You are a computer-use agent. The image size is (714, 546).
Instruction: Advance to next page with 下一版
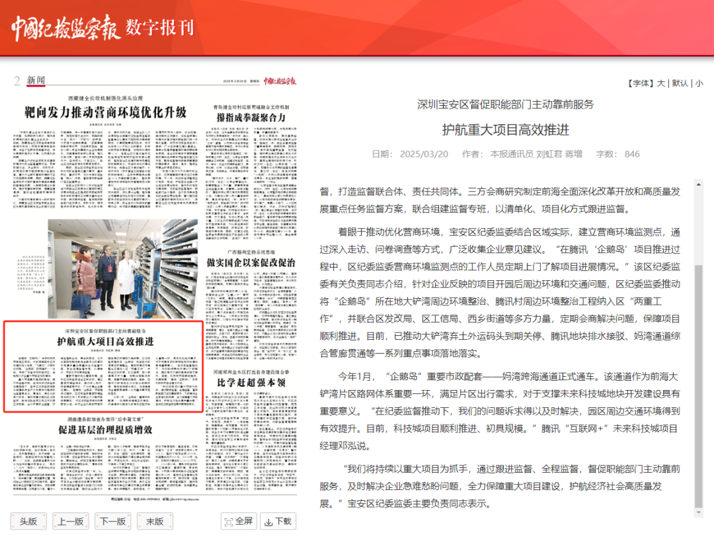coord(112,521)
